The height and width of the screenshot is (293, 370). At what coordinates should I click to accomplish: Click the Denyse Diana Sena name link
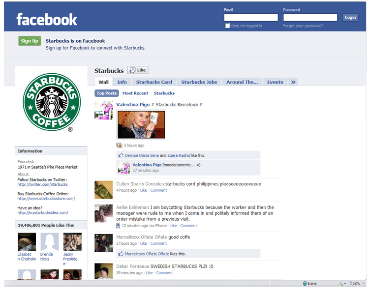(x=142, y=155)
